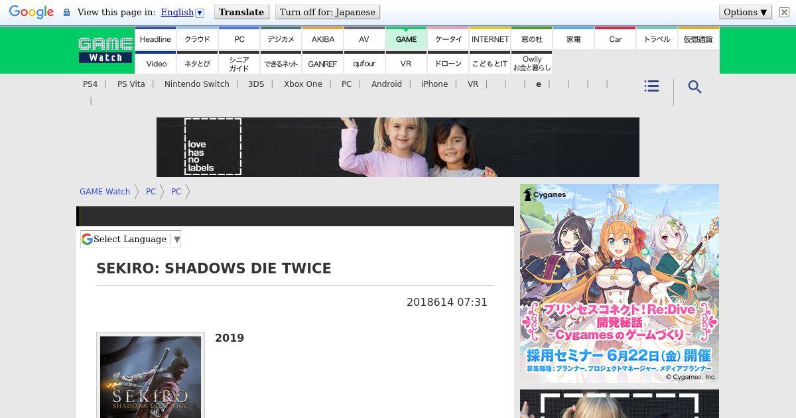Click the 3DS platform link
The height and width of the screenshot is (418, 796).
256,84
